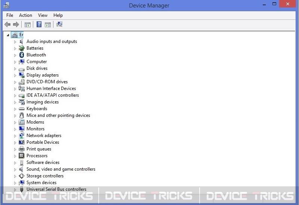The height and width of the screenshot is (205, 299).
Task: Open the View menu
Action: click(x=43, y=15)
